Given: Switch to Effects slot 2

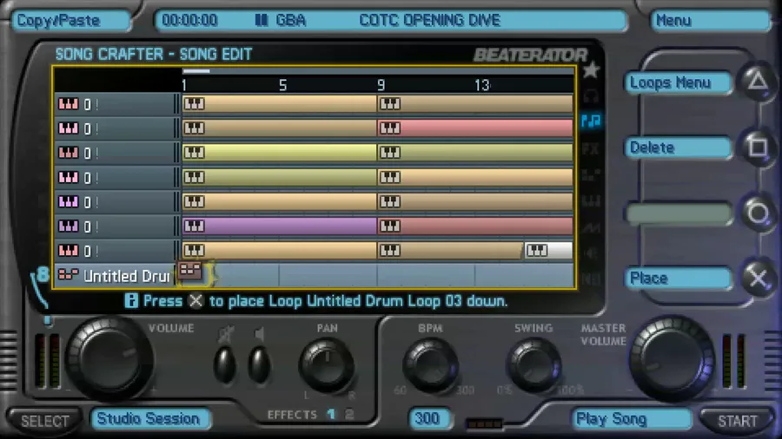Looking at the screenshot, I should (x=349, y=414).
